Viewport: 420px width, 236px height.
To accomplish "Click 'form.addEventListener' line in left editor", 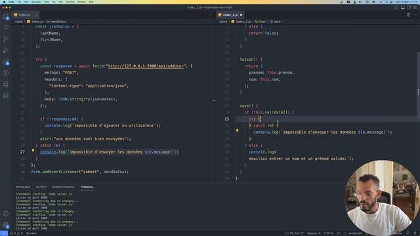I will point(80,172).
